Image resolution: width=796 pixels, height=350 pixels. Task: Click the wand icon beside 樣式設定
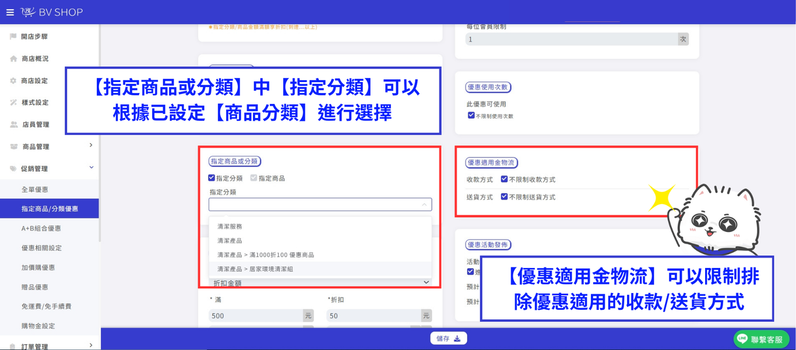tap(13, 102)
